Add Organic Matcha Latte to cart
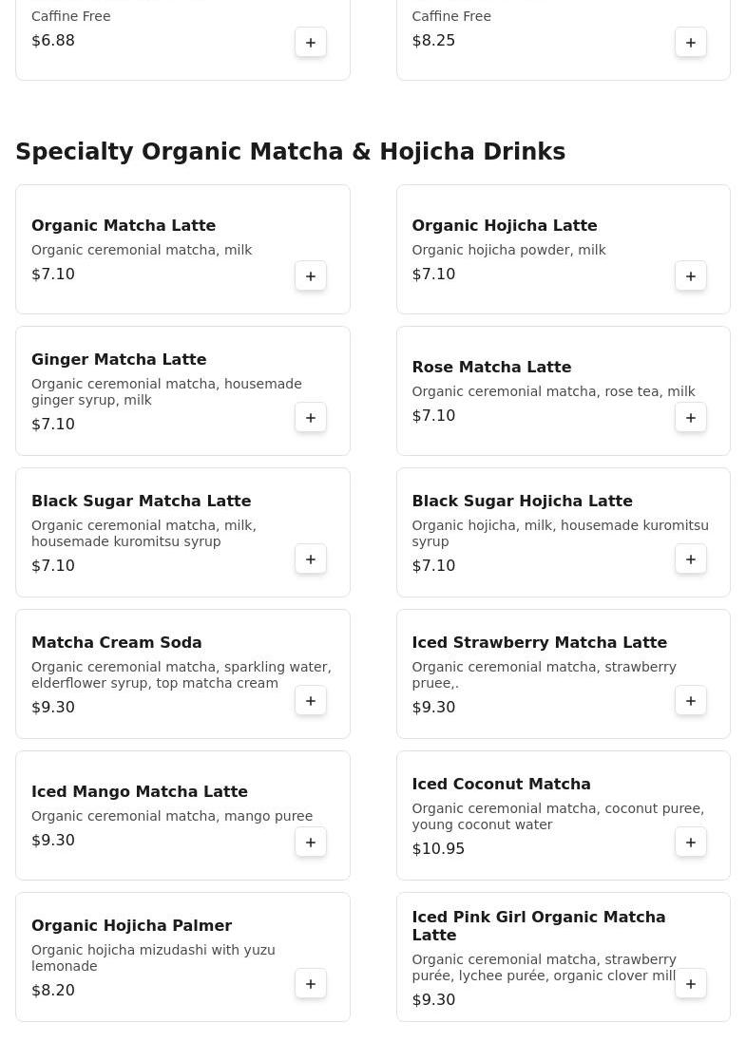 tap(311, 276)
